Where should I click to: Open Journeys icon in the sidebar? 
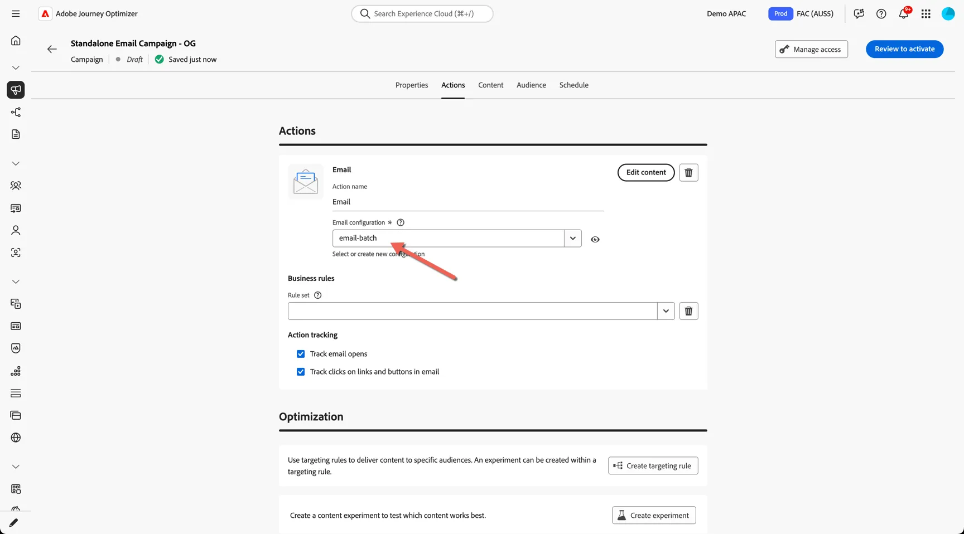coord(16,112)
